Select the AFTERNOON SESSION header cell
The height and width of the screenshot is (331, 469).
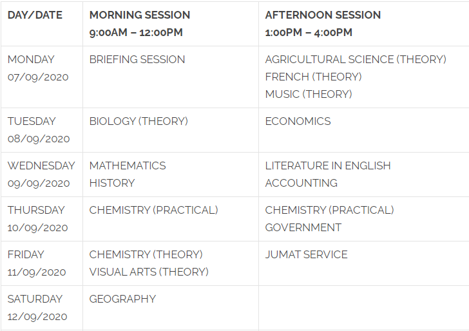coord(364,24)
